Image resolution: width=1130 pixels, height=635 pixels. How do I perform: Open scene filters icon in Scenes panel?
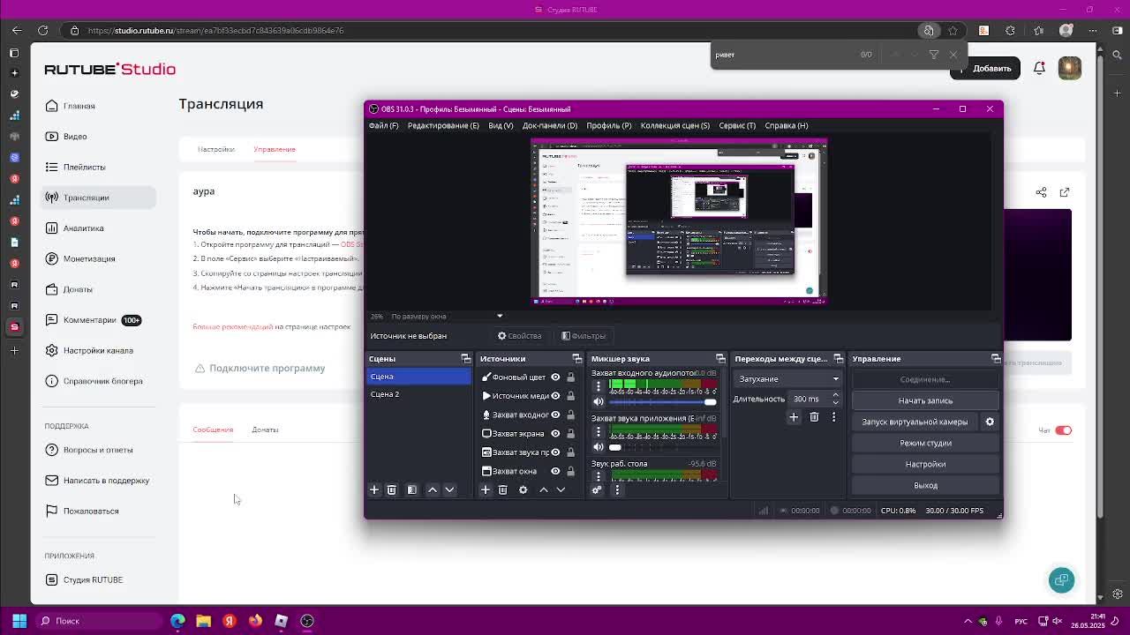click(412, 489)
